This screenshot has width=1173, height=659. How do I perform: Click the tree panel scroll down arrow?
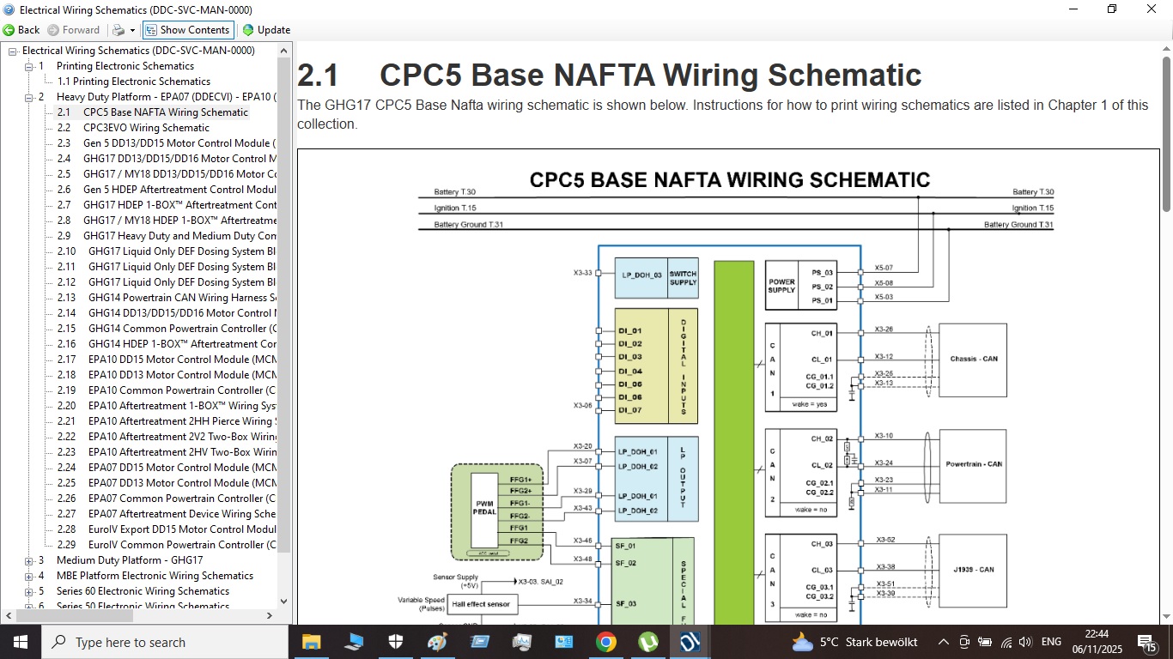pyautogui.click(x=284, y=602)
